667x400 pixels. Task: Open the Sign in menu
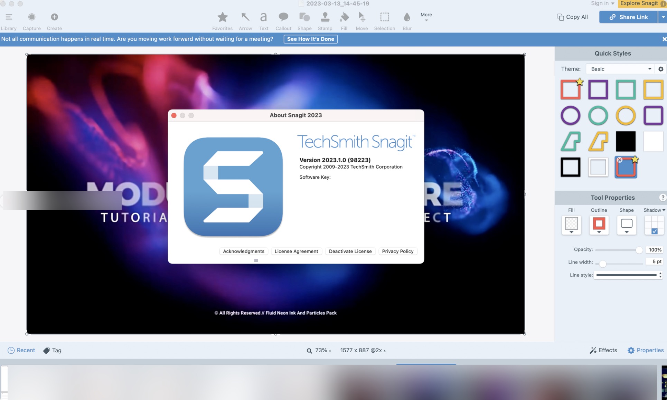click(602, 3)
